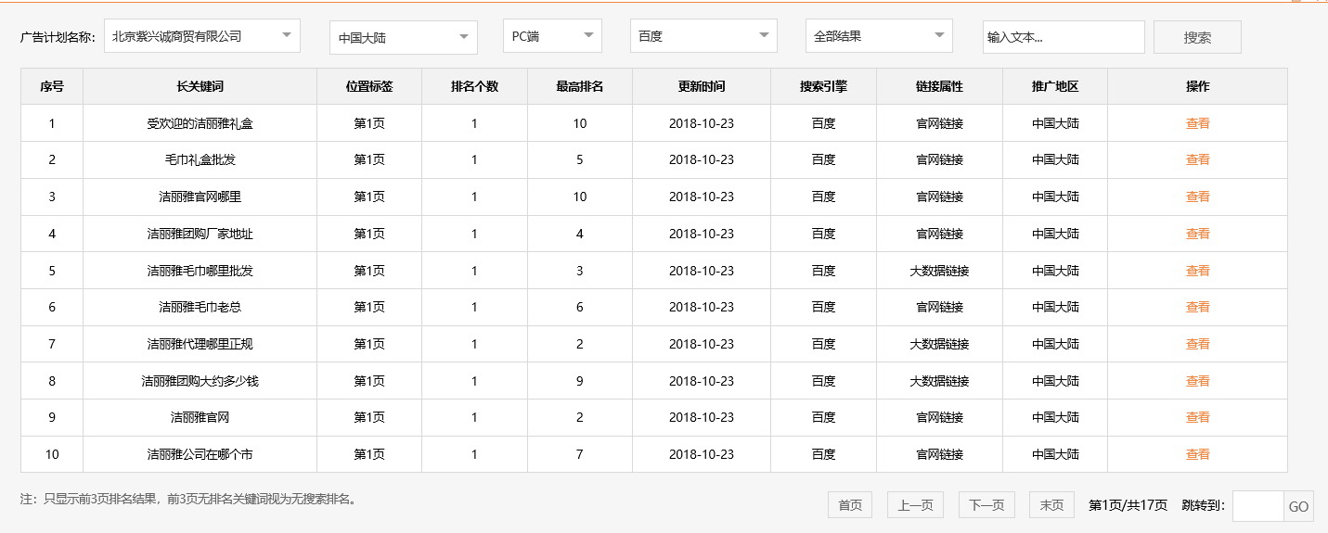Click the 序号 column header

click(52, 86)
